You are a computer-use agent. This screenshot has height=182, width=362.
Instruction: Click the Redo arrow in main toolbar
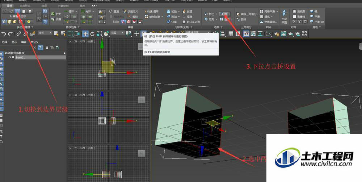click(10, 34)
